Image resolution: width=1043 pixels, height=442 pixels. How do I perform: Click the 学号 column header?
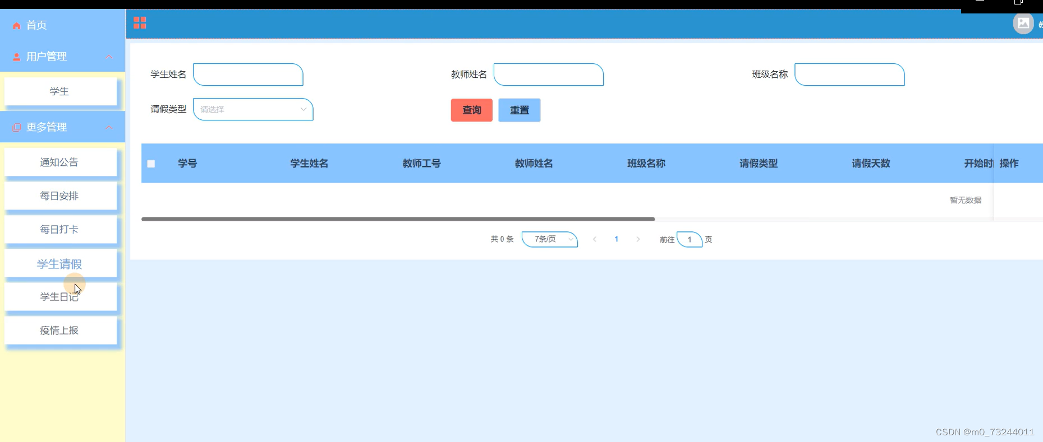pyautogui.click(x=187, y=164)
